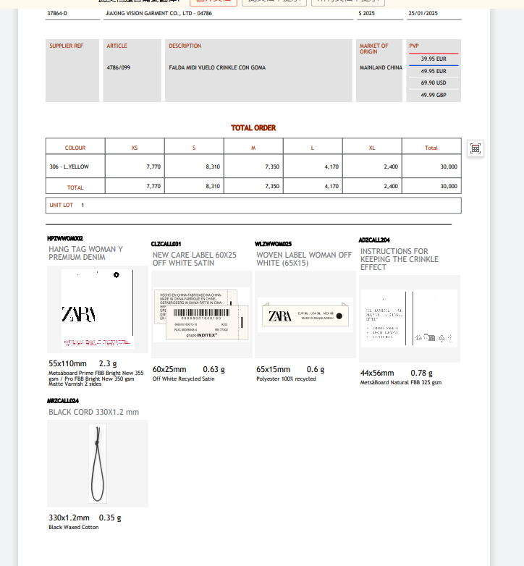
Task: Click the S 2025 season field
Action: (379, 14)
